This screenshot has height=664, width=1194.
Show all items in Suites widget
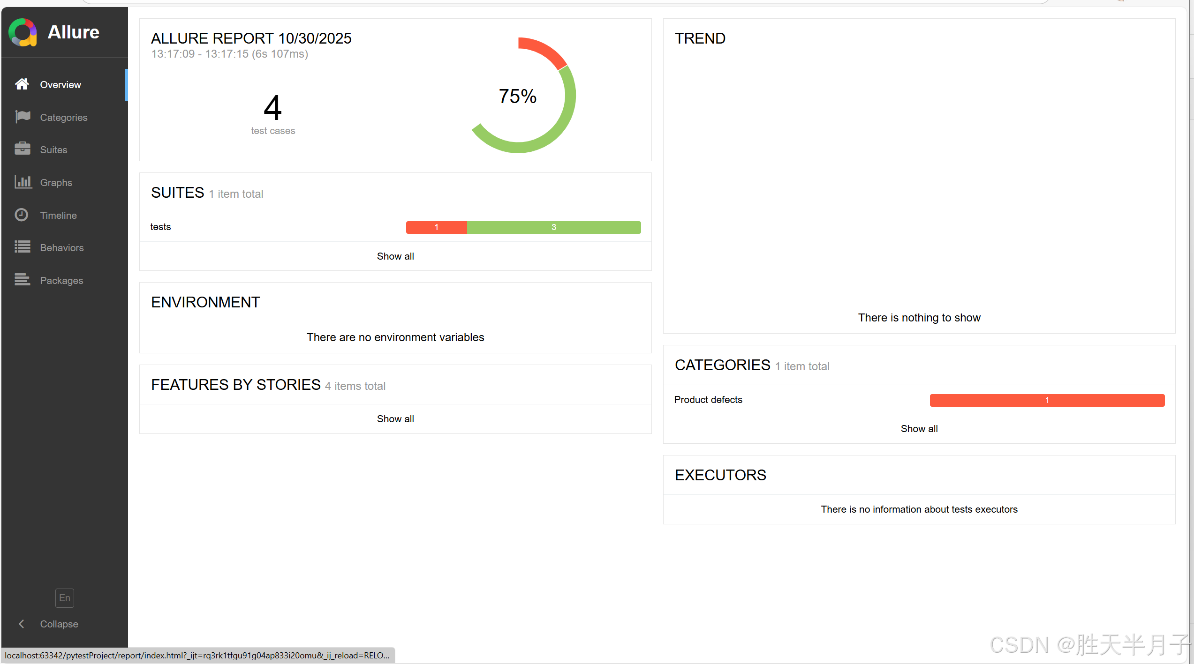click(395, 256)
